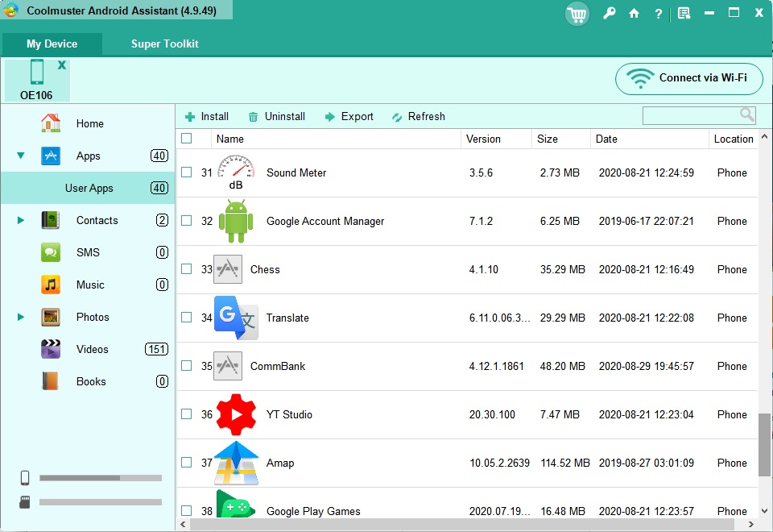Close the OE106 device tab
The width and height of the screenshot is (773, 532).
(x=62, y=64)
